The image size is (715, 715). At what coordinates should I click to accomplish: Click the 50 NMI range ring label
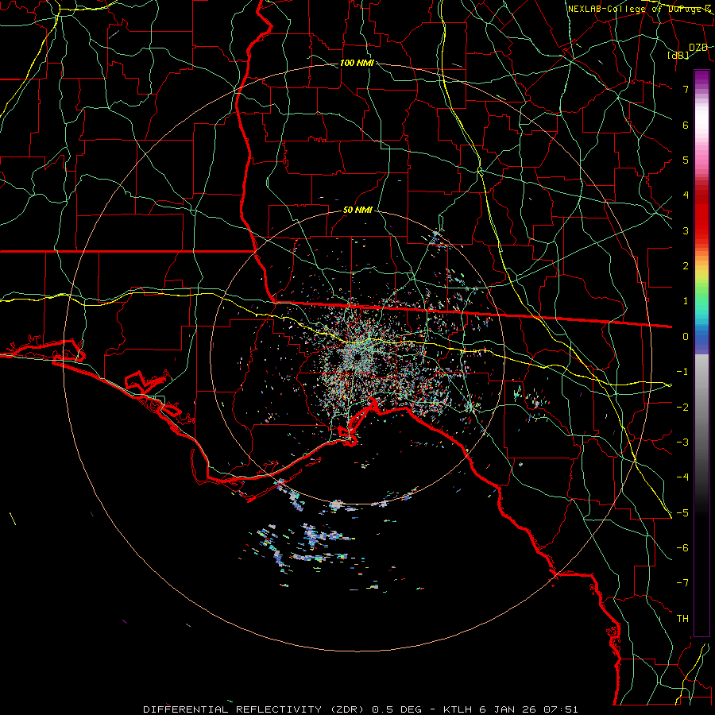pos(357,210)
